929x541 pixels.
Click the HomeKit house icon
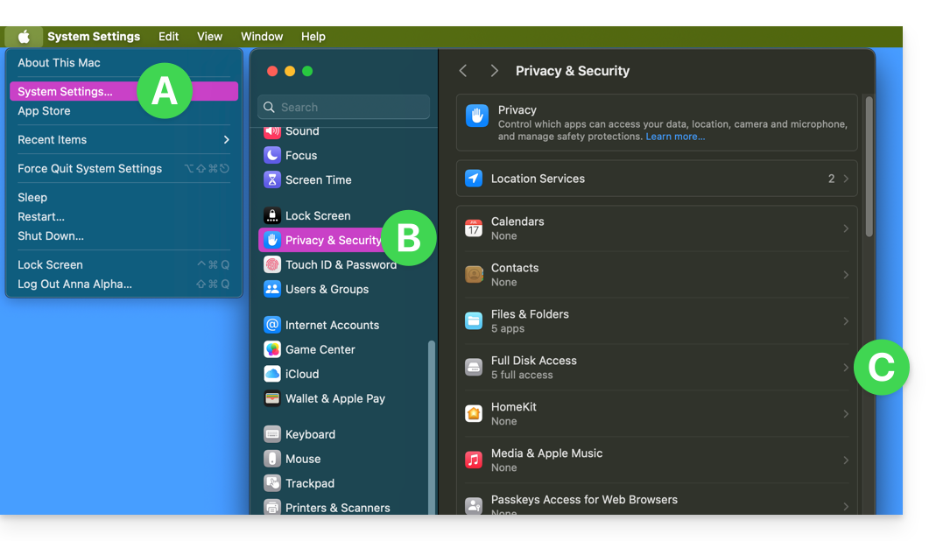pos(474,414)
